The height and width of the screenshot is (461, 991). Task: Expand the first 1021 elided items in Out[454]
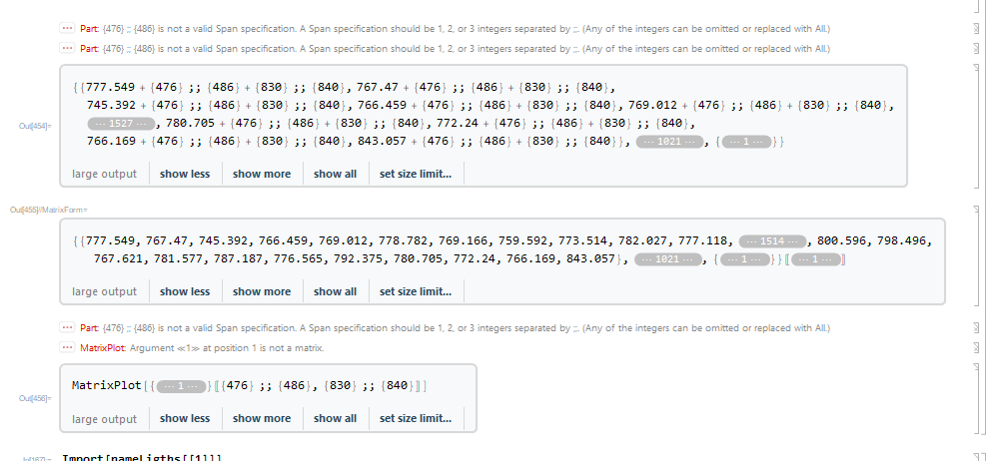point(669,142)
